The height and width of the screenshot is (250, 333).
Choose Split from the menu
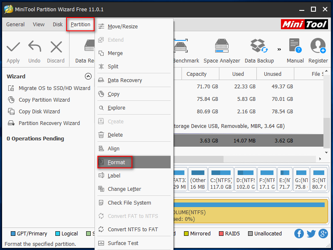[x=134, y=67]
